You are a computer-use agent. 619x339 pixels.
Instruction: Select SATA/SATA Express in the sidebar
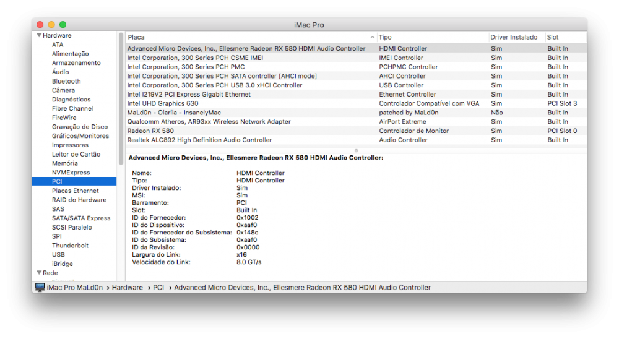[81, 218]
